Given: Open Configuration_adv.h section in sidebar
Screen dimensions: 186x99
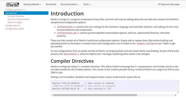Looking at the screenshot, I should 14,29.
